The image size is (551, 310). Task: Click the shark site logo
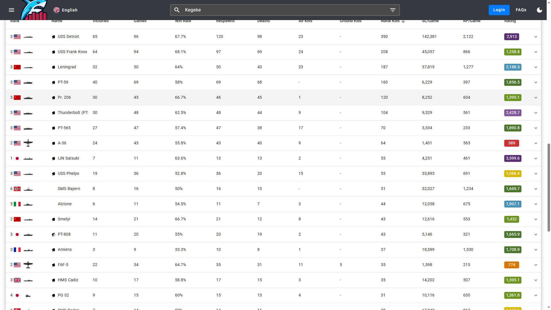(34, 10)
